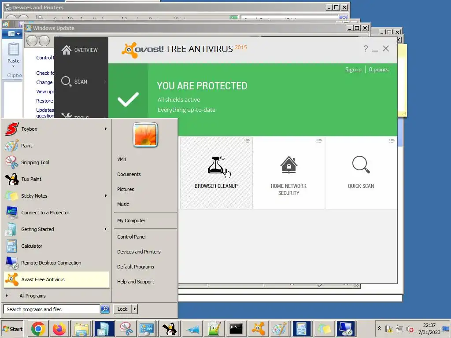Open Getting Started from Start menu
451x338 pixels.
coord(57,229)
